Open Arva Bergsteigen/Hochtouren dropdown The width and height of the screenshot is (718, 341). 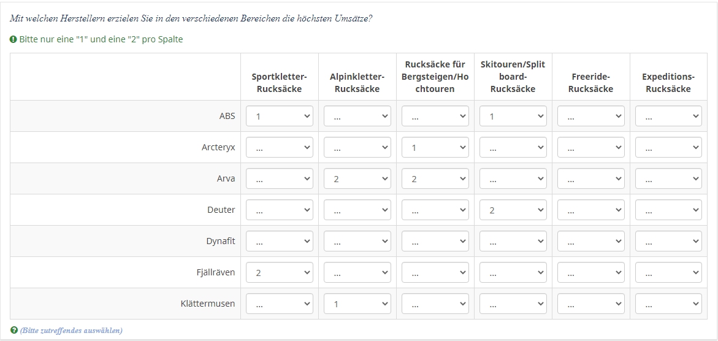coord(435,178)
